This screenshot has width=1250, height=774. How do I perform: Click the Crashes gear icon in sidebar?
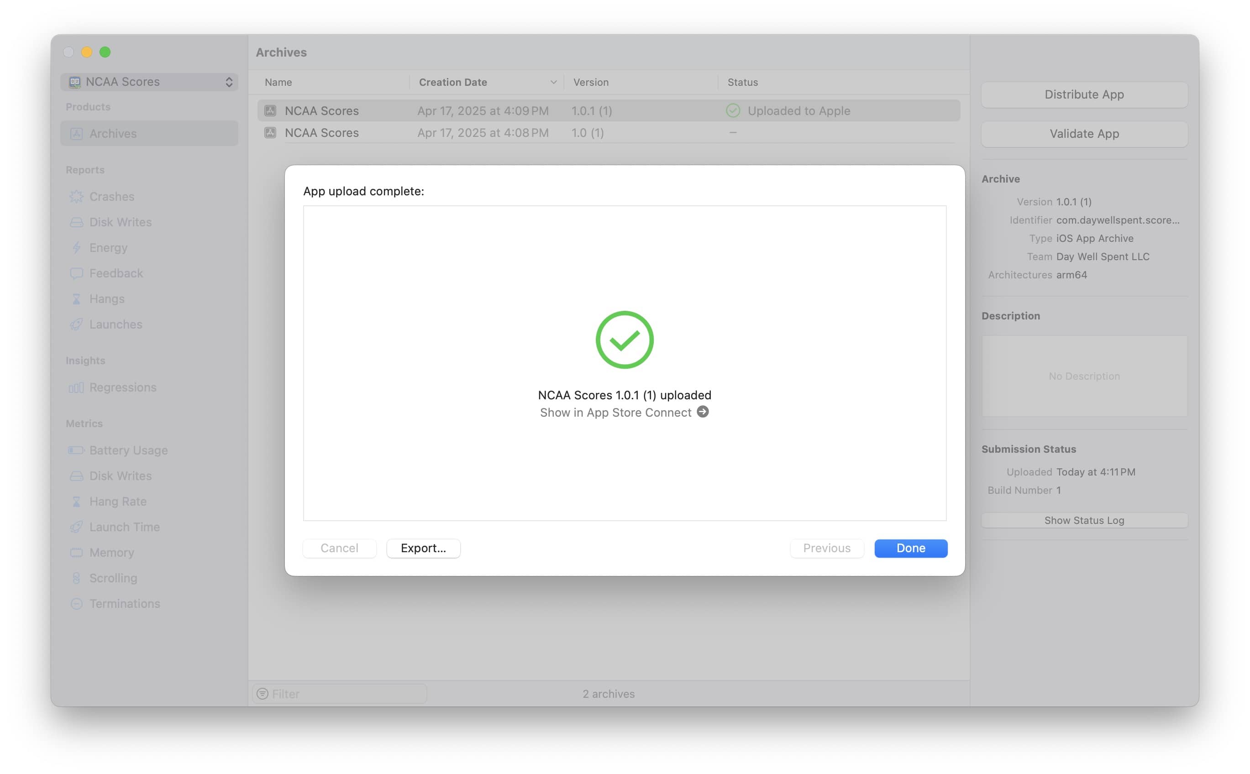[76, 197]
